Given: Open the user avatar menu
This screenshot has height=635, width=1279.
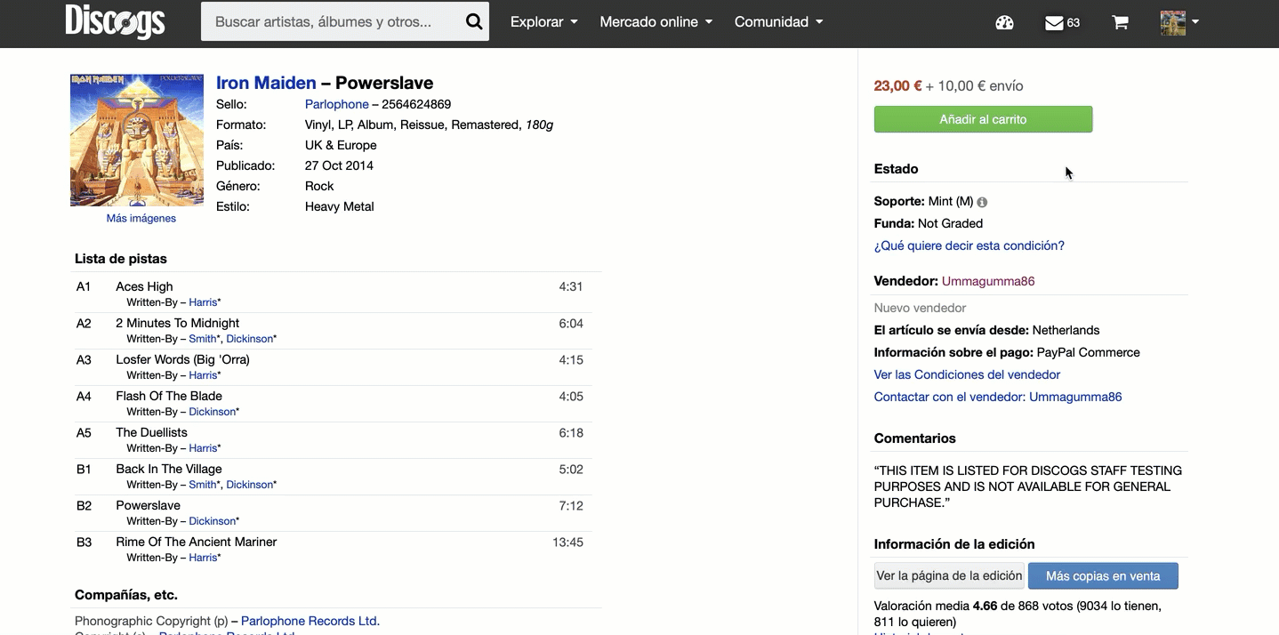Looking at the screenshot, I should [x=1179, y=22].
